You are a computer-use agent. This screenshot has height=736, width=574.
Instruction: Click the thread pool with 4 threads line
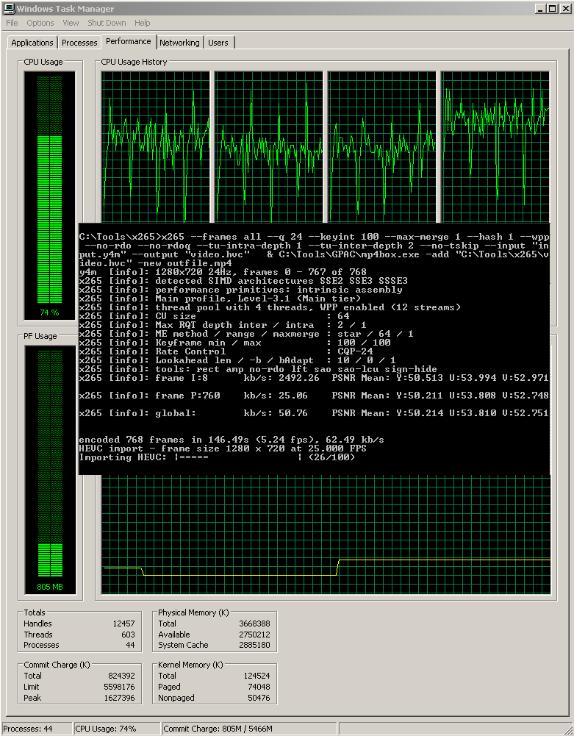270,307
